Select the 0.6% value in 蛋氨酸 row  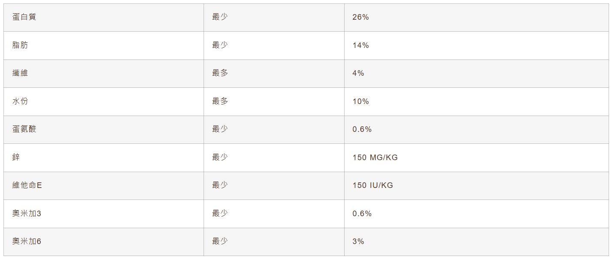click(362, 129)
